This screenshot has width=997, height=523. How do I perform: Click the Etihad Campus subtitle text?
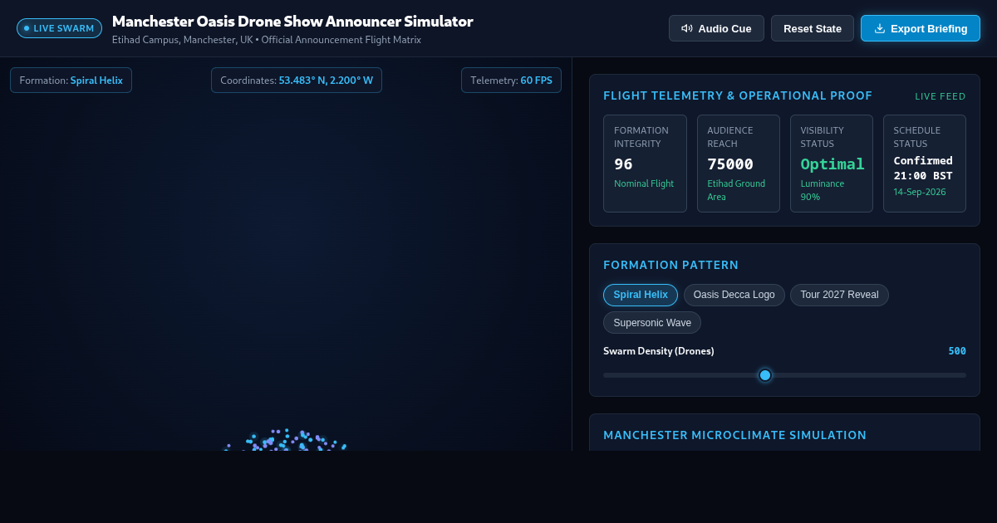267,40
